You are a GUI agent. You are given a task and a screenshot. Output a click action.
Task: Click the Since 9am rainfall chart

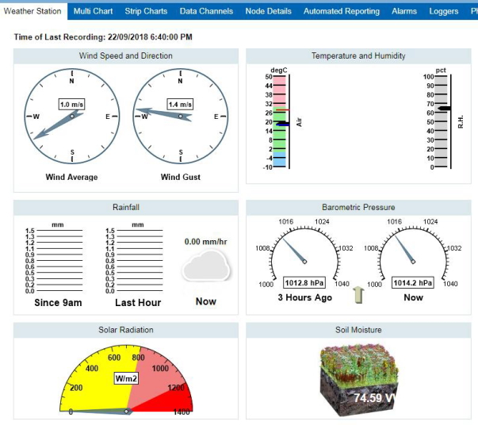click(x=54, y=258)
